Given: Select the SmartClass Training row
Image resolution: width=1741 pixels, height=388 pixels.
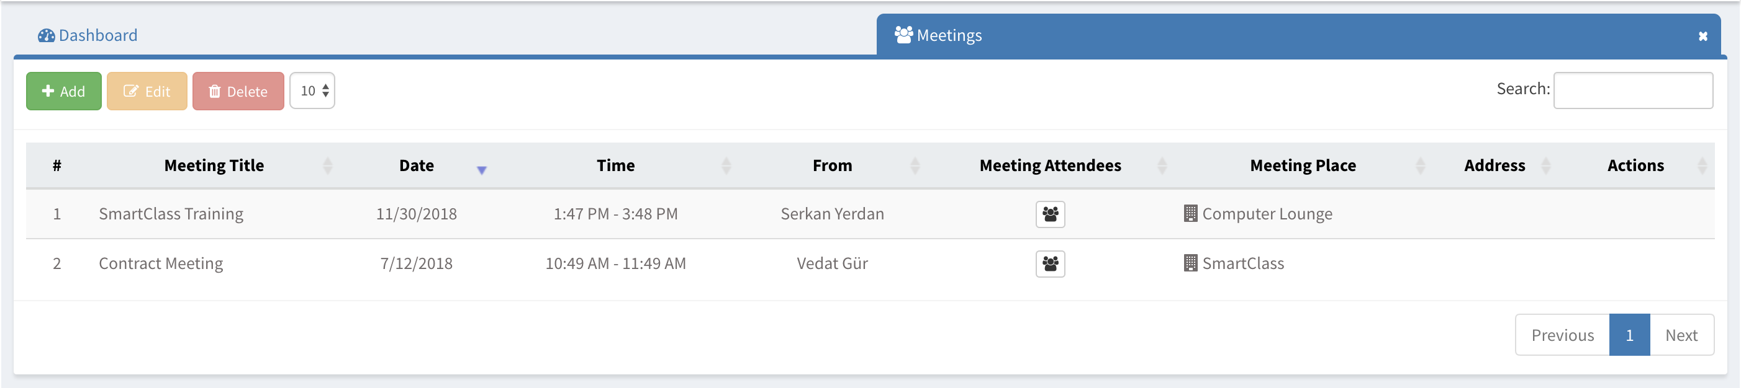Looking at the screenshot, I should [171, 214].
